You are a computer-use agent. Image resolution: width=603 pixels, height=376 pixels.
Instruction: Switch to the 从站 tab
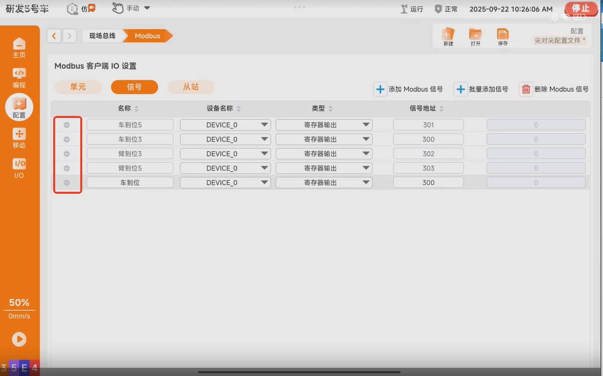[x=191, y=87]
